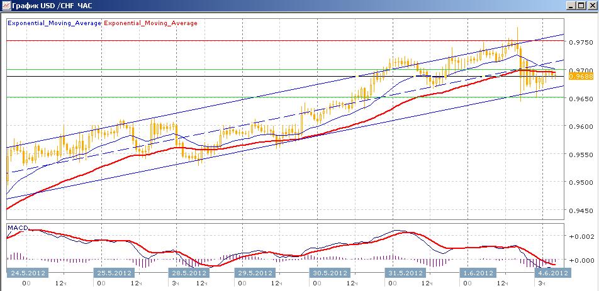Screen dimensions: 599x291
Task: Click the red Exponential_Moving_Average legend label
Action: point(151,23)
